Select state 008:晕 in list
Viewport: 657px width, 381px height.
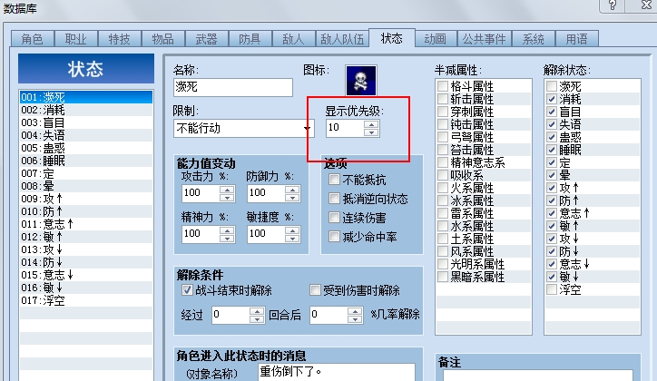pos(86,186)
